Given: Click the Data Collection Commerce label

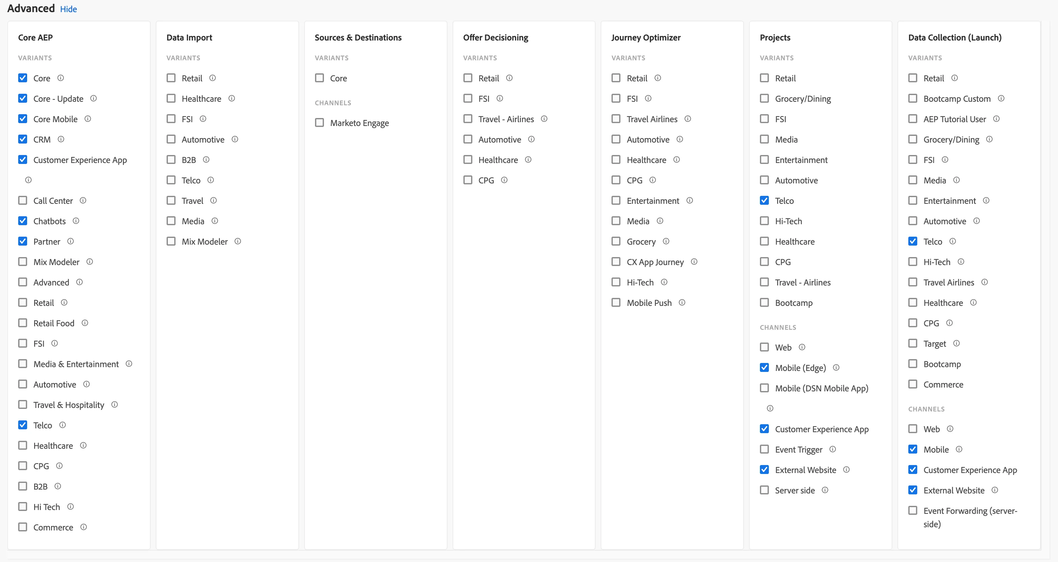Looking at the screenshot, I should click(943, 385).
